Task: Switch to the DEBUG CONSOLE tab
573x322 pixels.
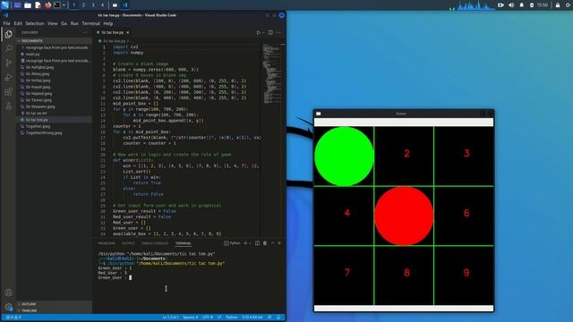Action: (x=155, y=243)
